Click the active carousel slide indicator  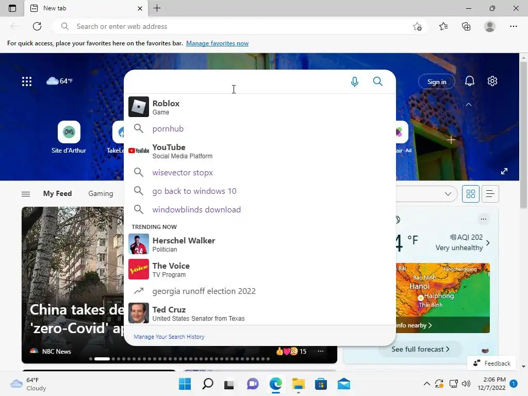pos(102,359)
